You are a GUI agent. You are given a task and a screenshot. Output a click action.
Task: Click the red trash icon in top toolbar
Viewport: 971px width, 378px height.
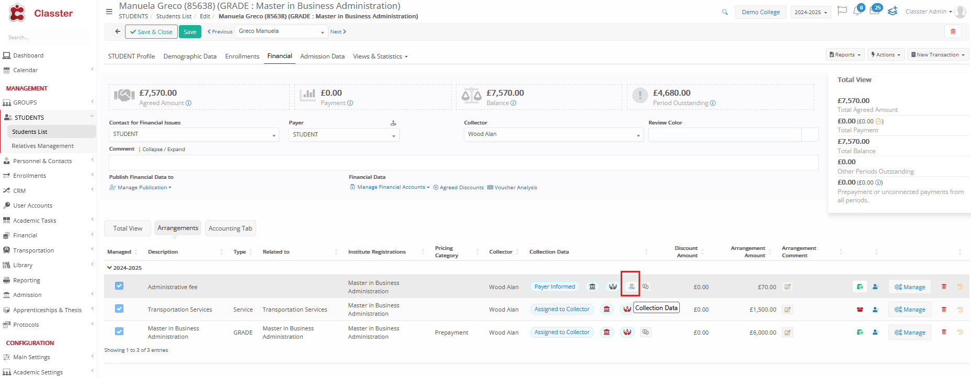pyautogui.click(x=953, y=32)
